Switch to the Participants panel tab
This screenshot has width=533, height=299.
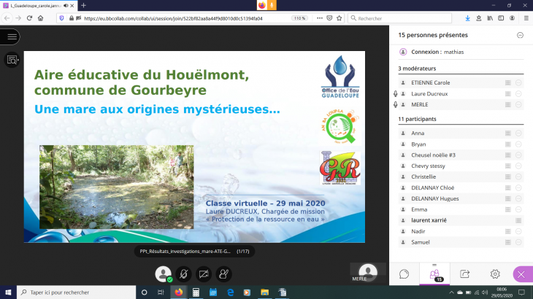point(434,274)
